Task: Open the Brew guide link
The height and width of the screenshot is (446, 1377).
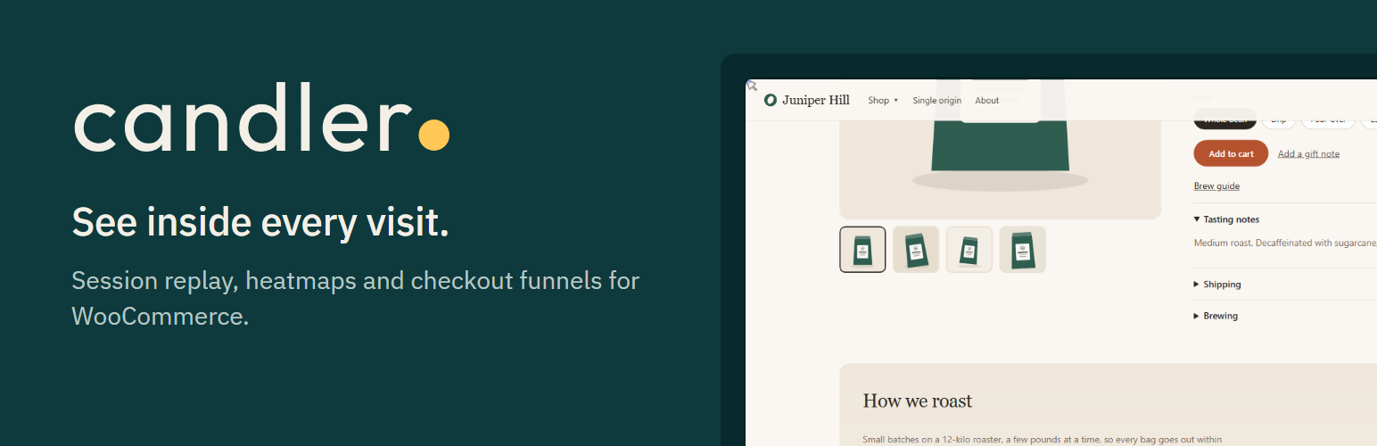Action: (x=1216, y=186)
